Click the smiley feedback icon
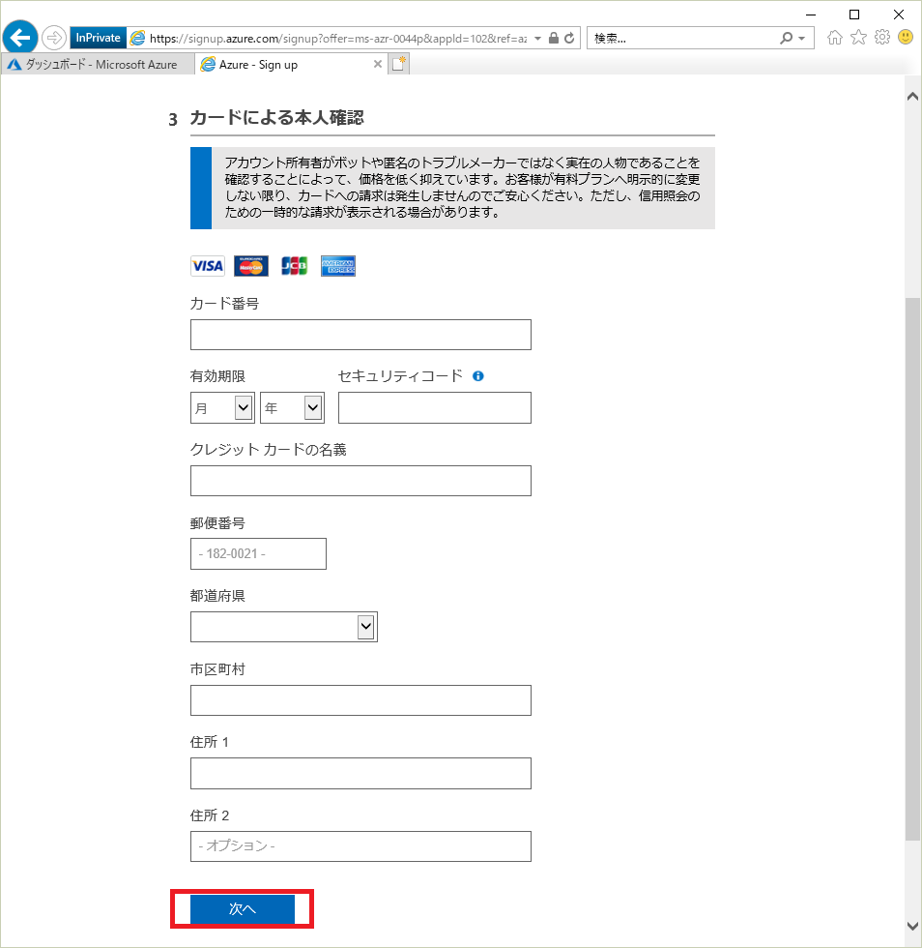 (905, 38)
